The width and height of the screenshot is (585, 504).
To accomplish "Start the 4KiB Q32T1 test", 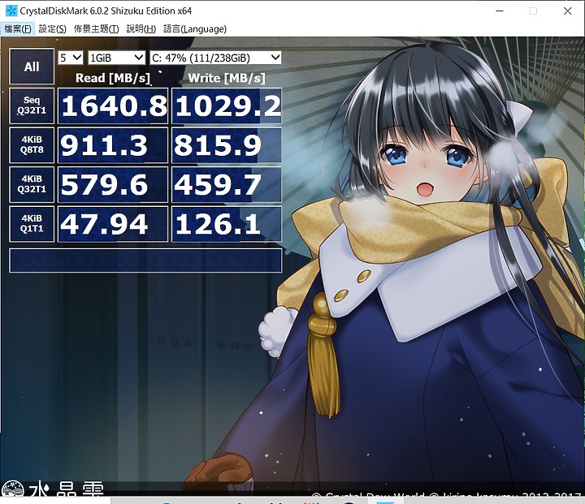I will pos(32,184).
